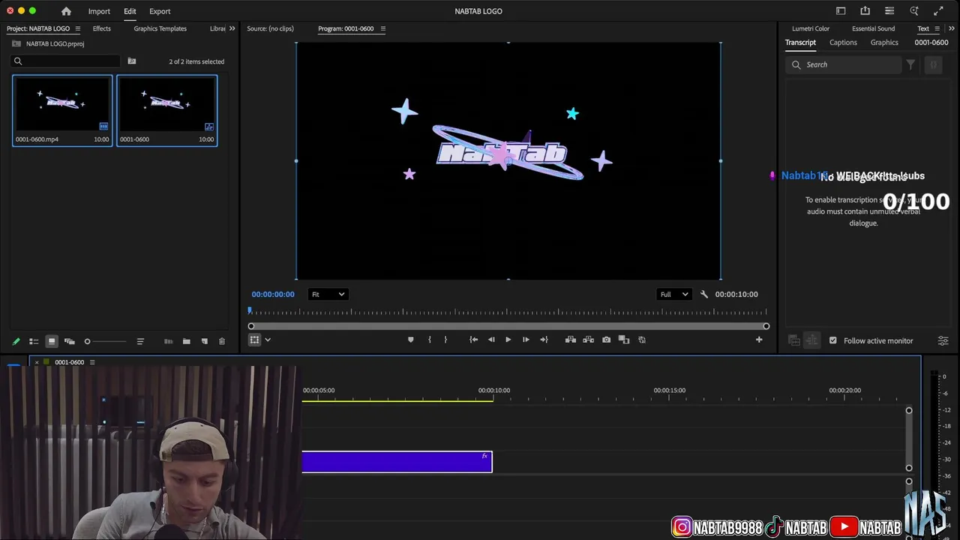Select the Source (no clips) tab
Image resolution: width=960 pixels, height=540 pixels.
[270, 28]
